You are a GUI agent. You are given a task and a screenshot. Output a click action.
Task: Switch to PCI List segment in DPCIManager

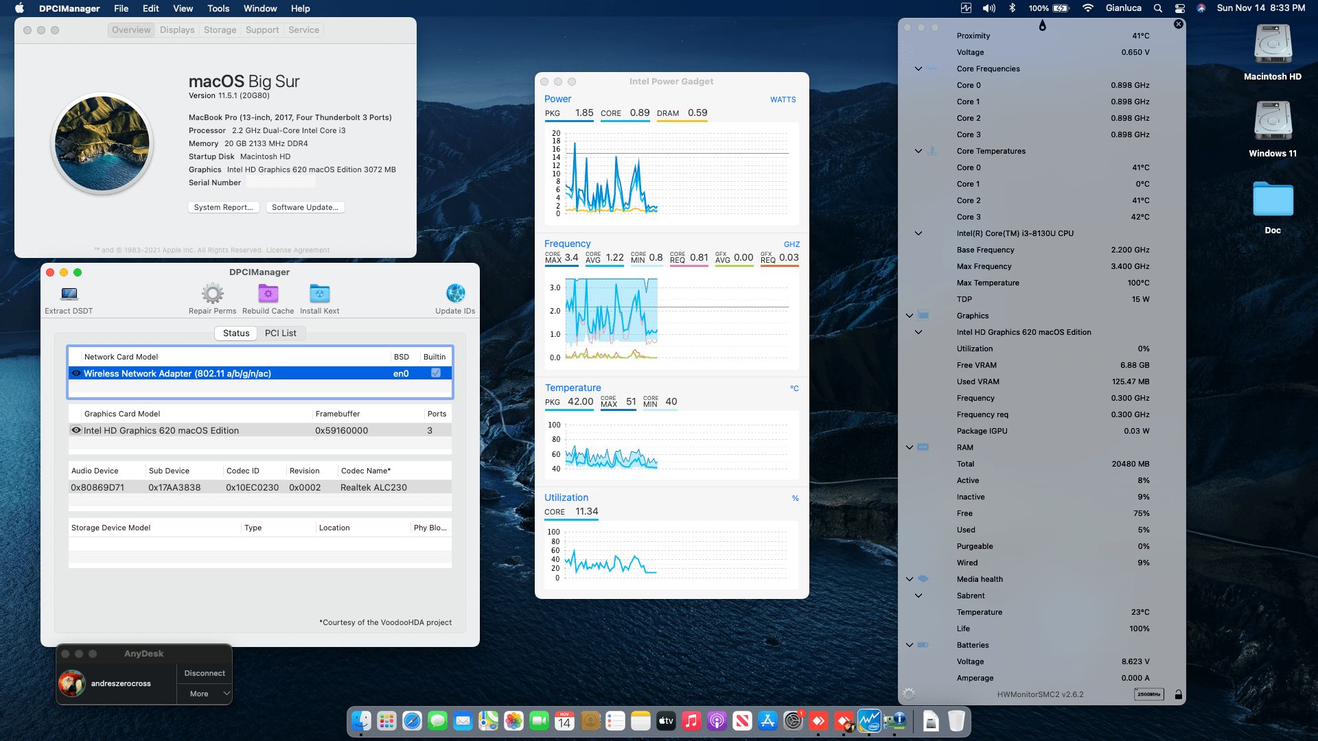click(x=280, y=333)
